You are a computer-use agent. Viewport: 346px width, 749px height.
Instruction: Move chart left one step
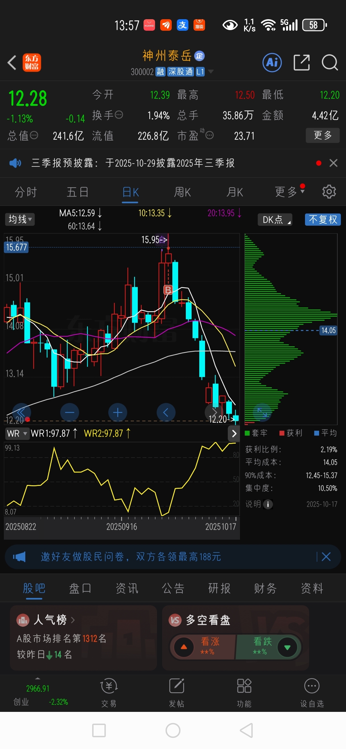click(166, 412)
